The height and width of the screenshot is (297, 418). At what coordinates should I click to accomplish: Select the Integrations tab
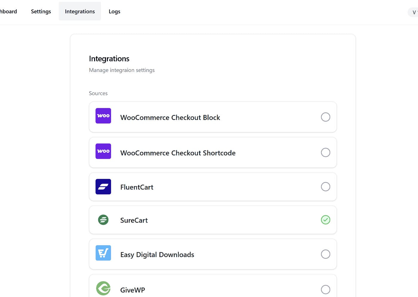coord(80,11)
